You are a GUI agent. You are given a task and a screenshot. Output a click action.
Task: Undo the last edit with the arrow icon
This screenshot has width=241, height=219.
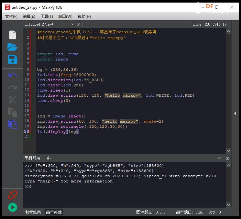coord(12,75)
